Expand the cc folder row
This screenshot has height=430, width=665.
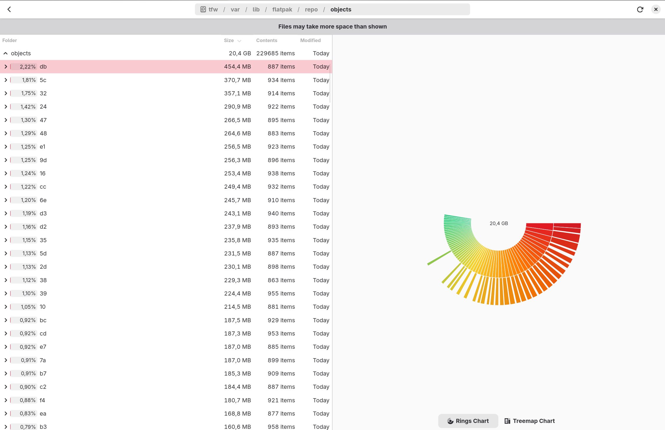(6, 187)
